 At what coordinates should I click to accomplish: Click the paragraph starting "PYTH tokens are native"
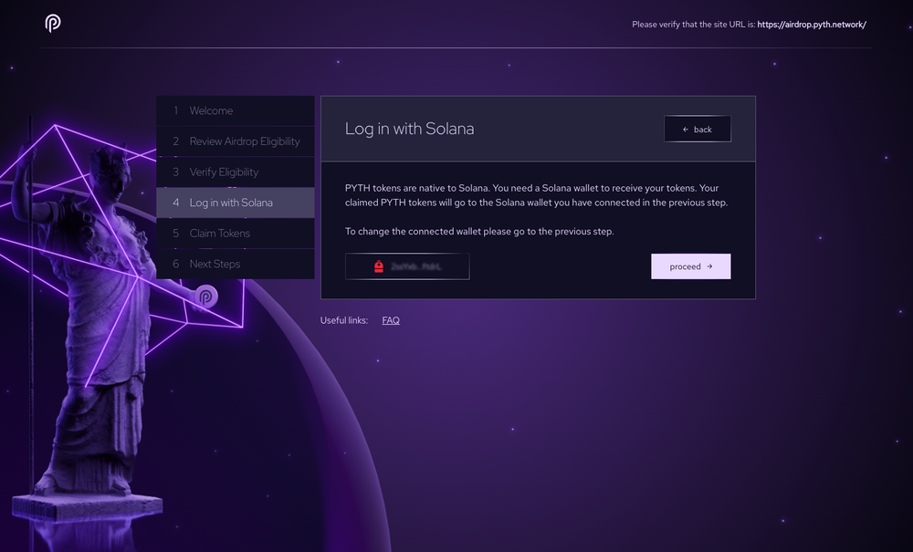point(536,195)
